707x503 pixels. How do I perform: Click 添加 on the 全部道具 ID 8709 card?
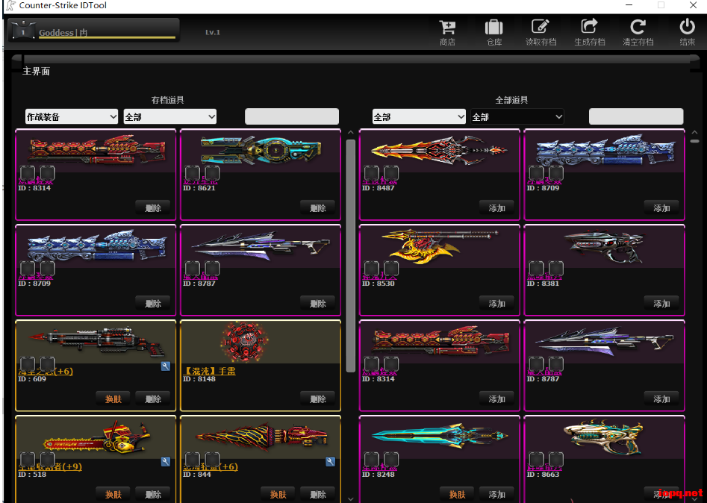[661, 207]
